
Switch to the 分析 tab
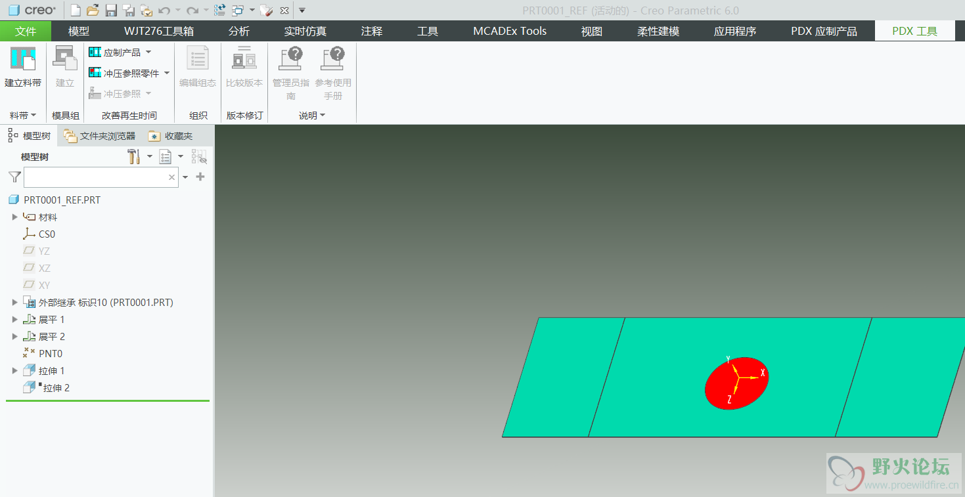239,31
